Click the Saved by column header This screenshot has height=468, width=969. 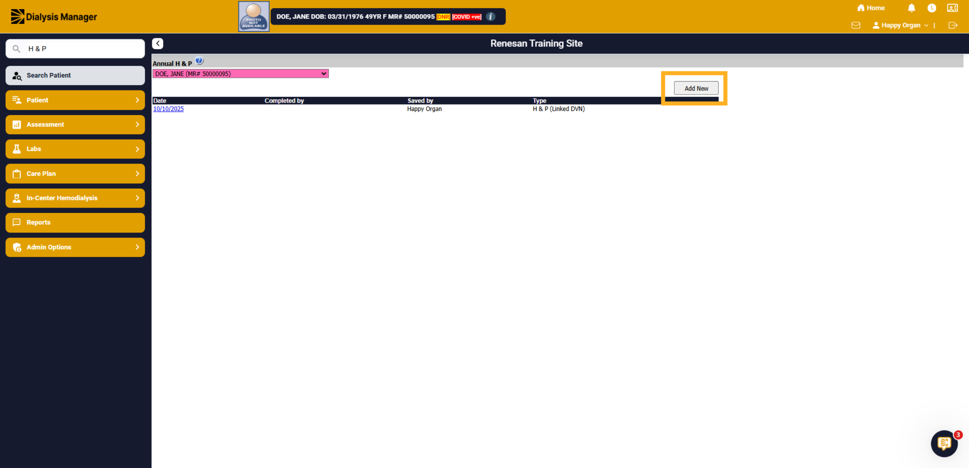coord(420,101)
